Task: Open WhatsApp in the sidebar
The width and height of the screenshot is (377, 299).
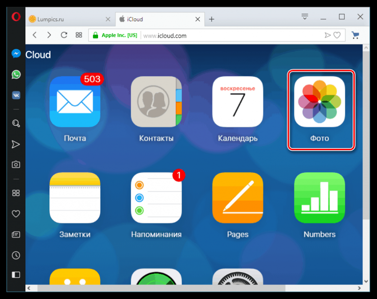Action: pyautogui.click(x=16, y=74)
